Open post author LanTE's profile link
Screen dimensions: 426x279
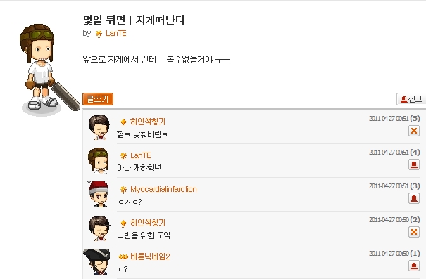(116, 33)
